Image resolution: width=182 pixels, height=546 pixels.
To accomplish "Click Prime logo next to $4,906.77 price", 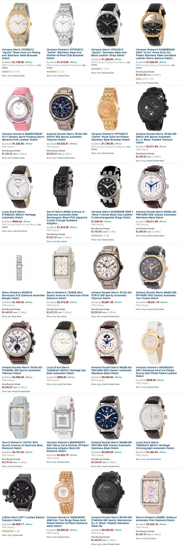I will [x=29, y=524].
